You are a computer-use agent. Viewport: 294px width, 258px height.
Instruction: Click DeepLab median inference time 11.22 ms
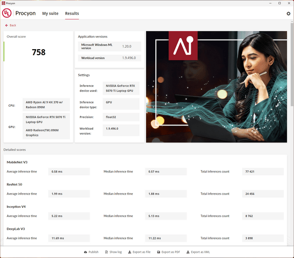point(166,238)
